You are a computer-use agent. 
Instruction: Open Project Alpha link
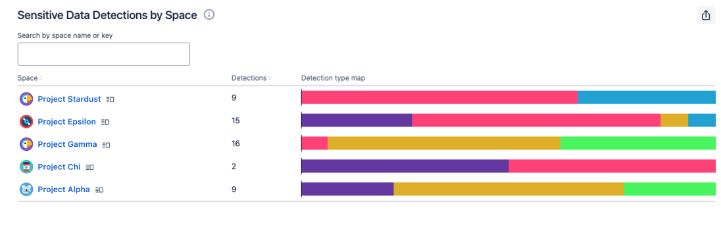tap(64, 189)
